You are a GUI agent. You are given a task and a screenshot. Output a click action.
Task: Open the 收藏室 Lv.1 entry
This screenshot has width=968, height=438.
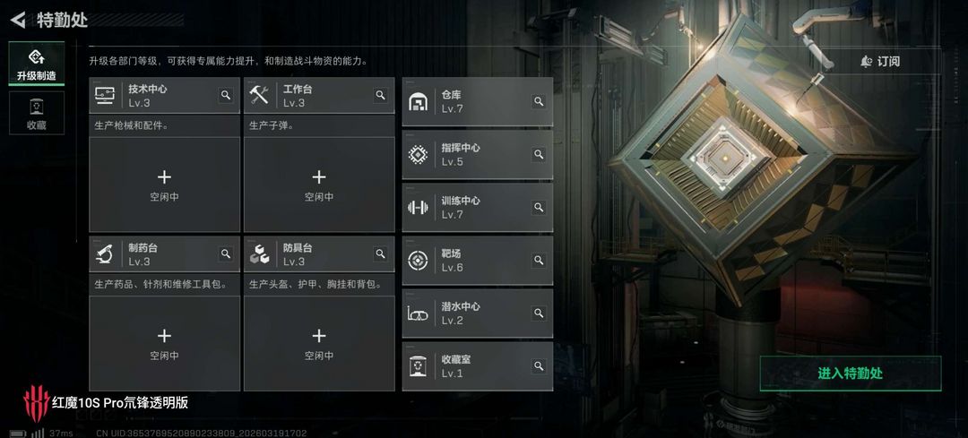477,365
